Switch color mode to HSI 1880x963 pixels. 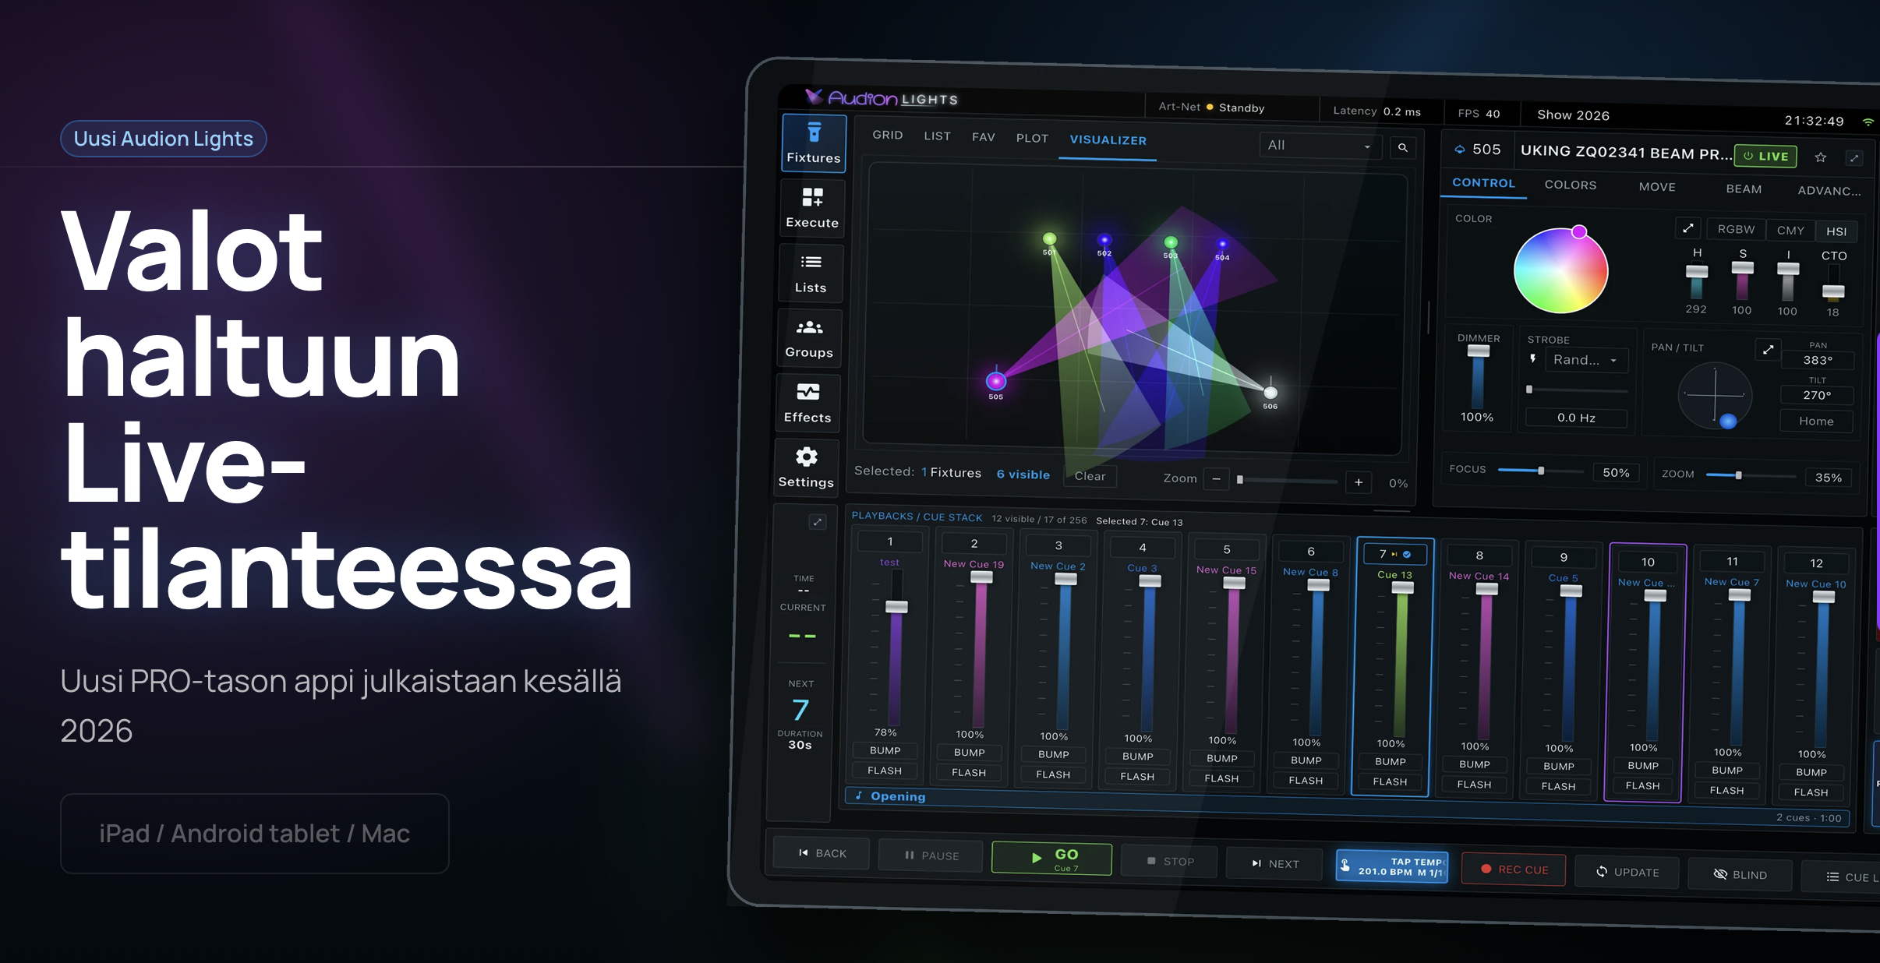coord(1836,231)
